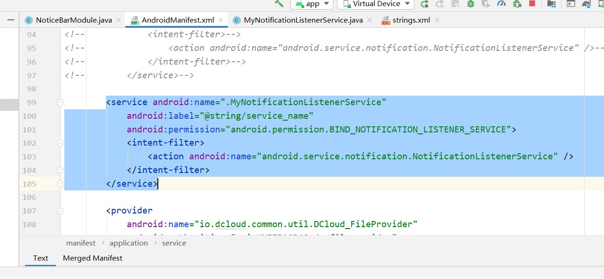Click the green Debug bug icon
Image resolution: width=604 pixels, height=279 pixels.
coord(470,4)
